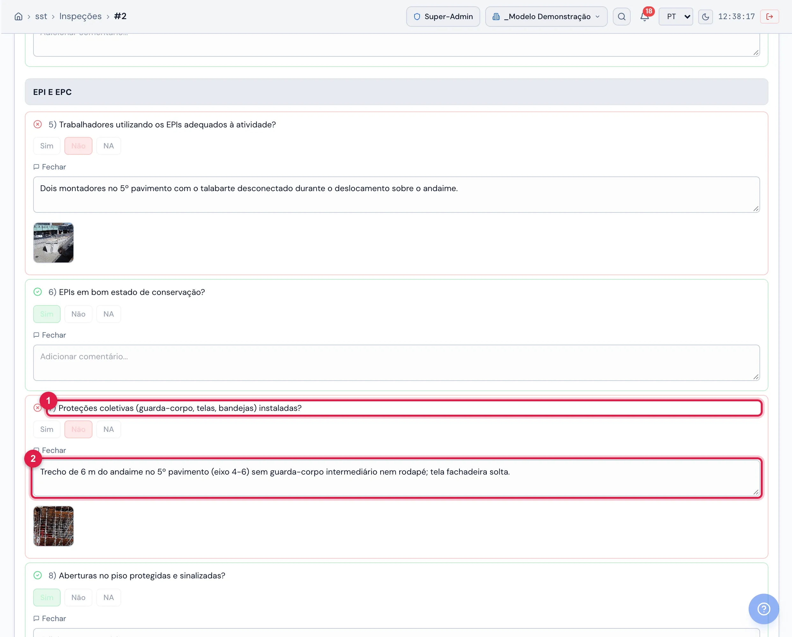Click green check status icon on question 6
792x637 pixels.
coord(38,292)
